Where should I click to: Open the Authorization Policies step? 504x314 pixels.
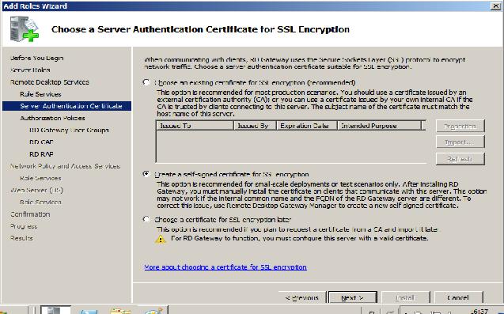pos(52,118)
